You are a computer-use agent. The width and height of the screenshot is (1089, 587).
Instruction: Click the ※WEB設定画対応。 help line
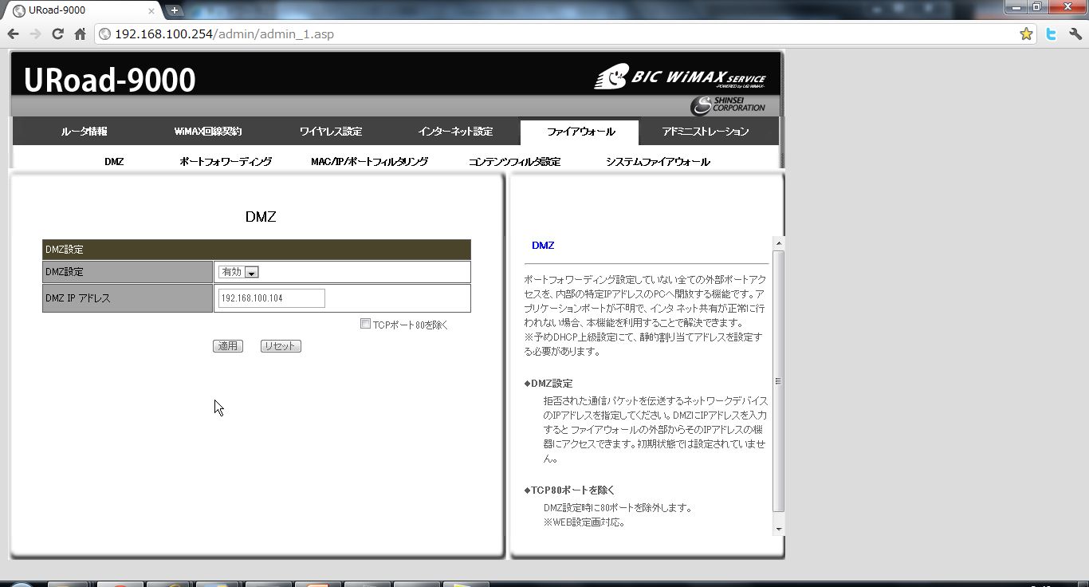584,523
